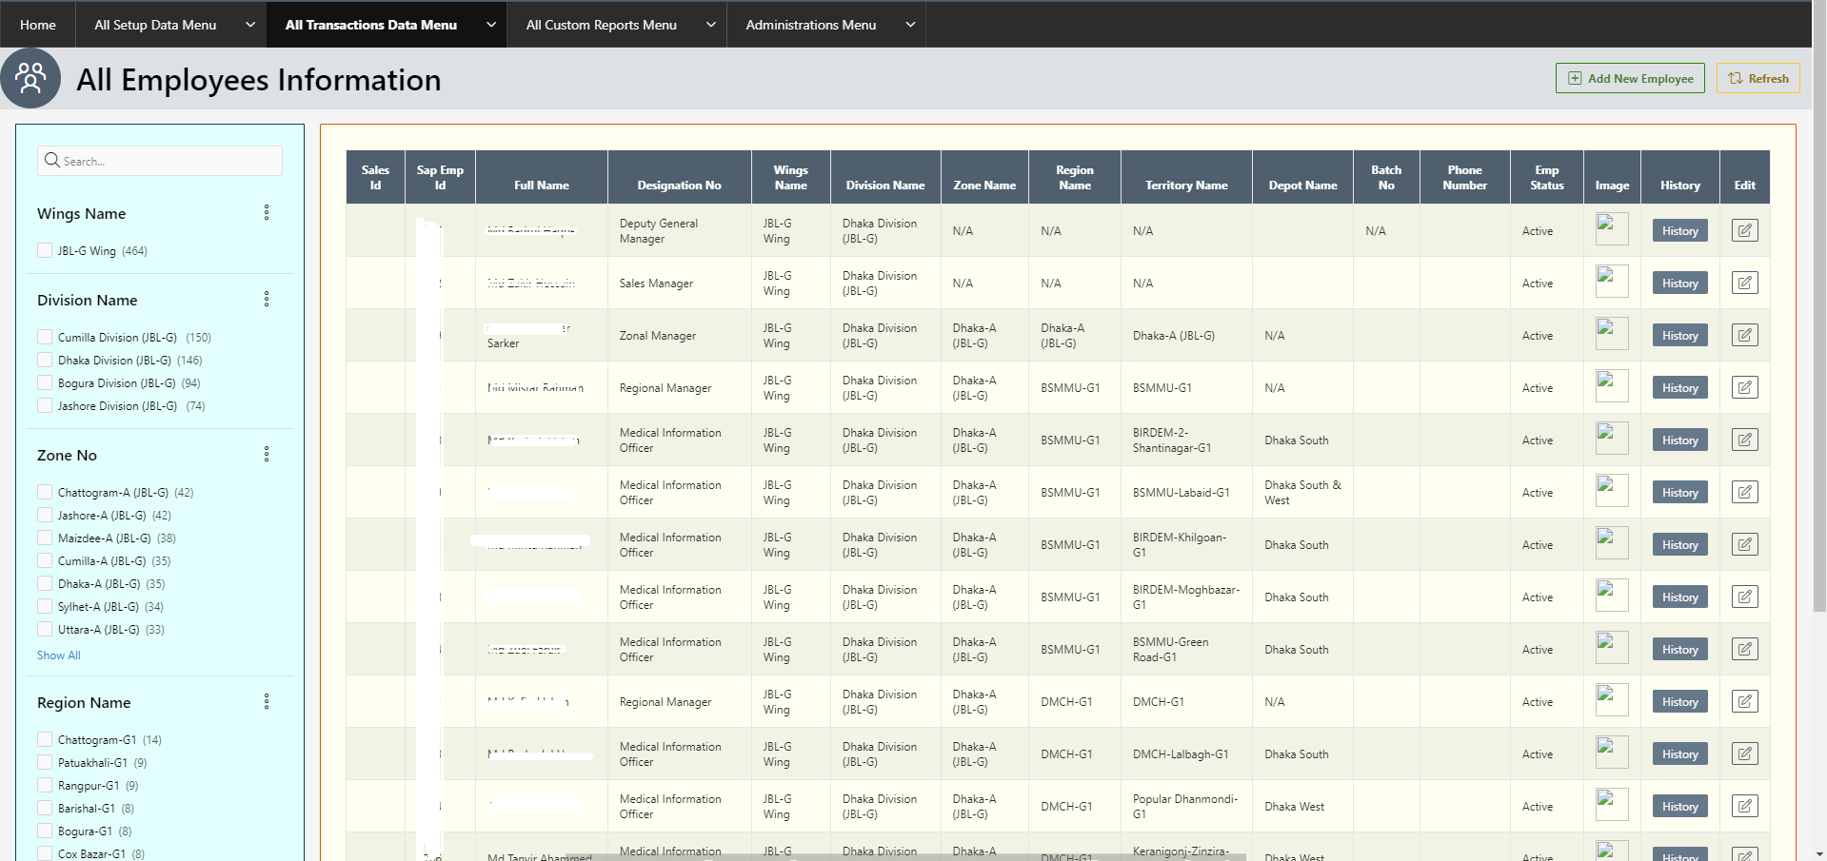Screen dimensions: 1827x861
Task: Edit the Deputy General Manager row
Action: tap(1744, 230)
